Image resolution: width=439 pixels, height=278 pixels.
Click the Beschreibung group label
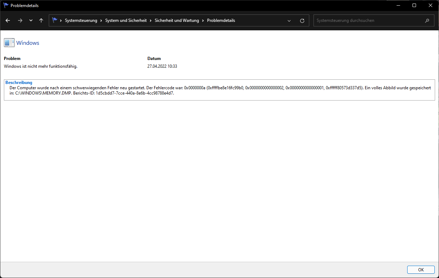click(x=19, y=83)
